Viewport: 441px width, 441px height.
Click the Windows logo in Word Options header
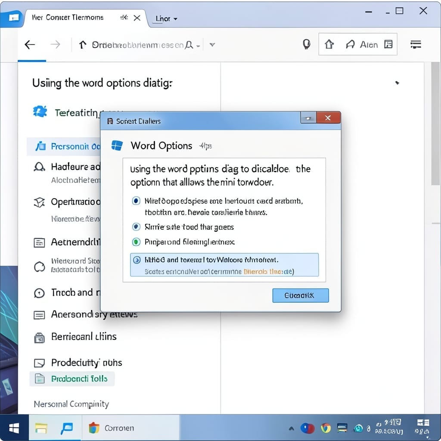click(x=117, y=146)
